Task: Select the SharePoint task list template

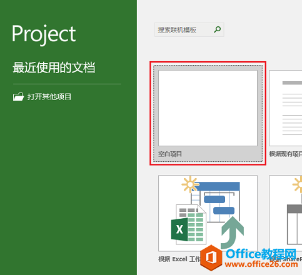Action: [286, 213]
